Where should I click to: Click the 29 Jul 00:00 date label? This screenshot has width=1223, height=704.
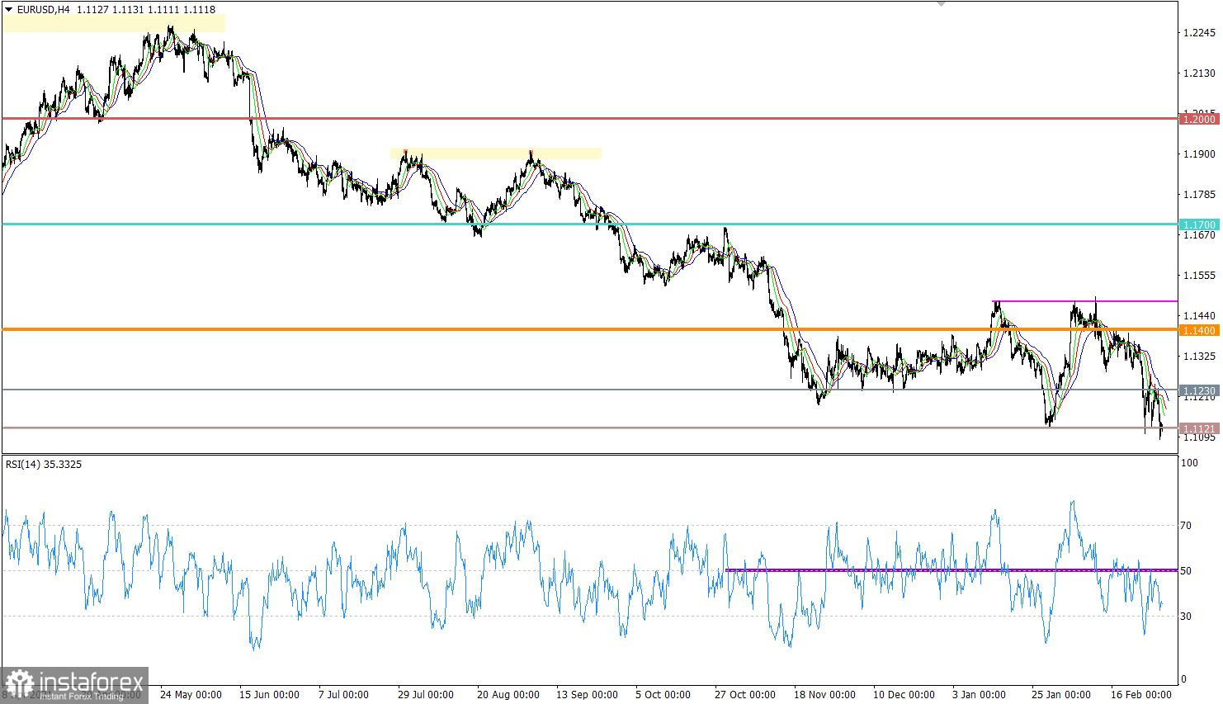click(425, 694)
